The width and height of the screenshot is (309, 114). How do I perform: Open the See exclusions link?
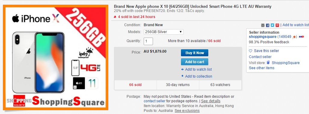tap(187, 111)
